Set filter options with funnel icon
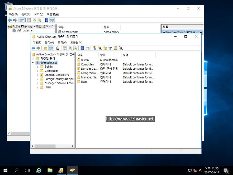 (110, 48)
